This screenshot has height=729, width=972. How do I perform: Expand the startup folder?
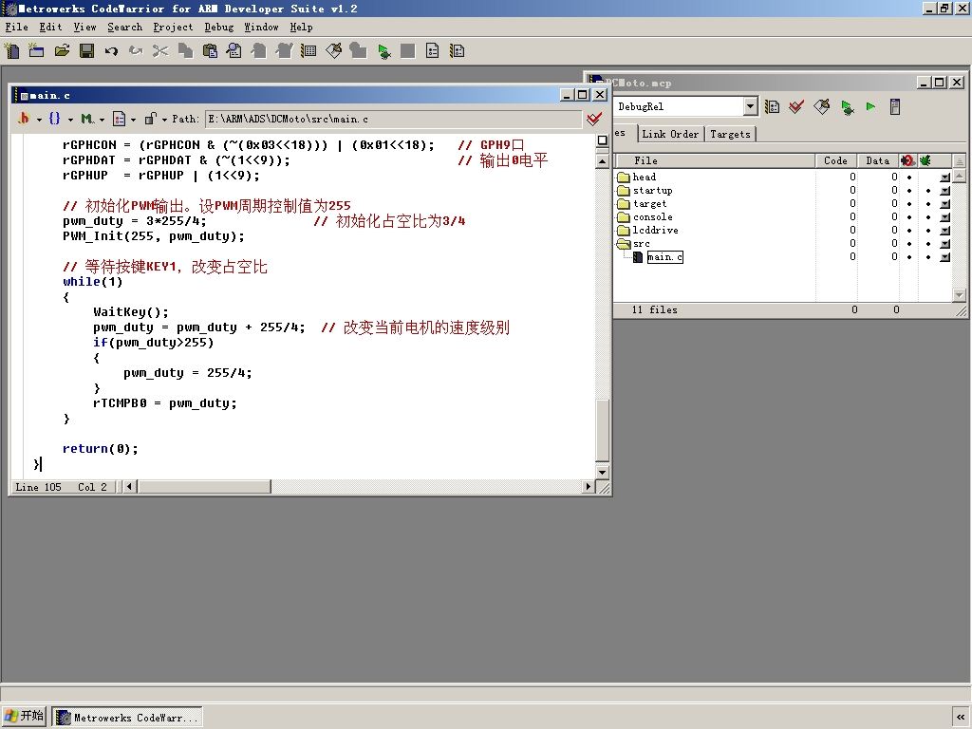pos(624,190)
